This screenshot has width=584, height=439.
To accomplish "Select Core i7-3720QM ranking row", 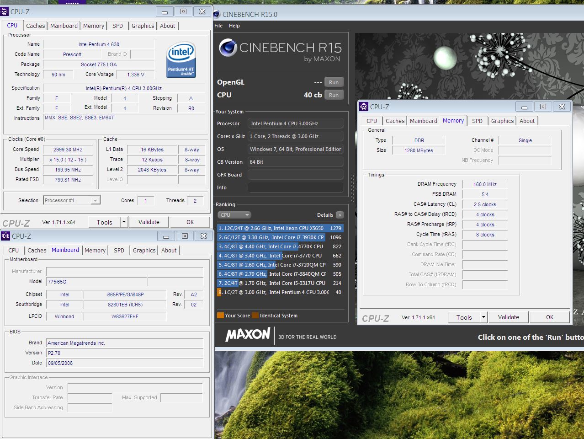I will (x=280, y=265).
